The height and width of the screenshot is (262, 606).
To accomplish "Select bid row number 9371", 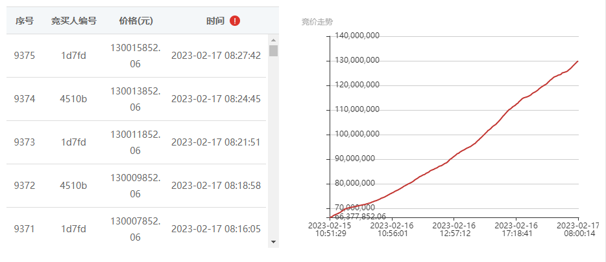I will [x=136, y=229].
